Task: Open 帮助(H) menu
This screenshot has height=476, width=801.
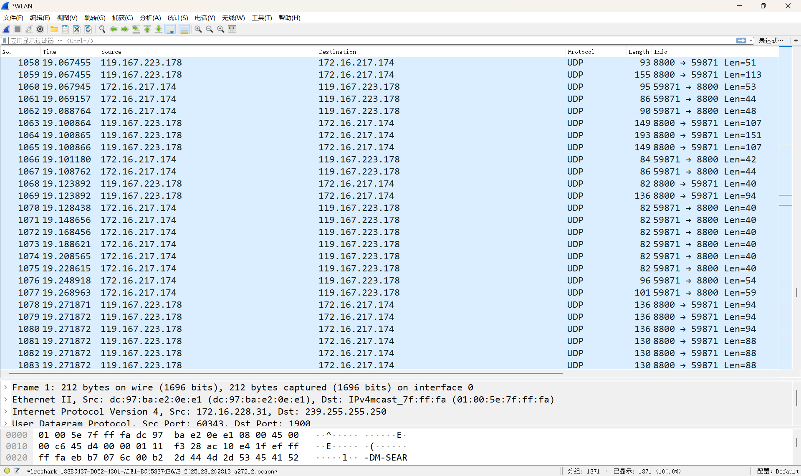Action: point(289,18)
